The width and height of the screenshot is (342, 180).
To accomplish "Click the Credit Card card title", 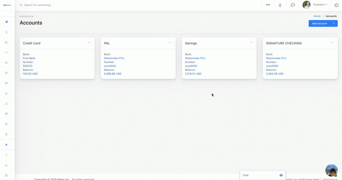I will [x=32, y=43].
